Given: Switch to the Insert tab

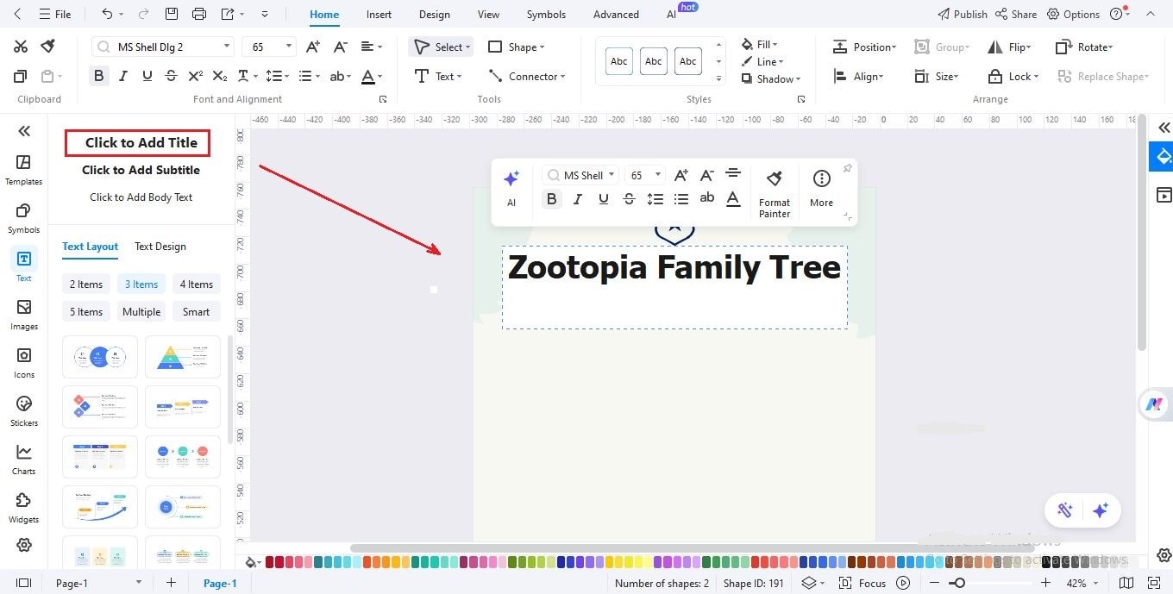Looking at the screenshot, I should pyautogui.click(x=379, y=14).
